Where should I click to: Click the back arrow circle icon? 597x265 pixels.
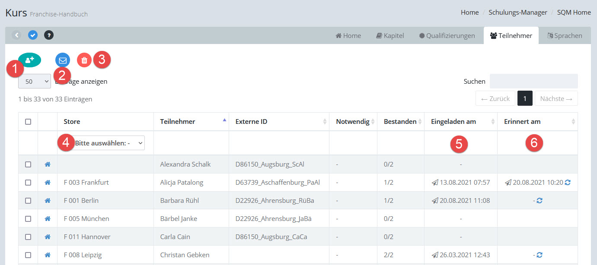click(x=17, y=35)
